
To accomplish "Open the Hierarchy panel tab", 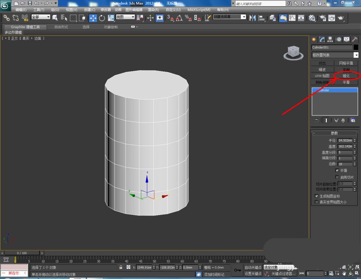I will [x=330, y=40].
